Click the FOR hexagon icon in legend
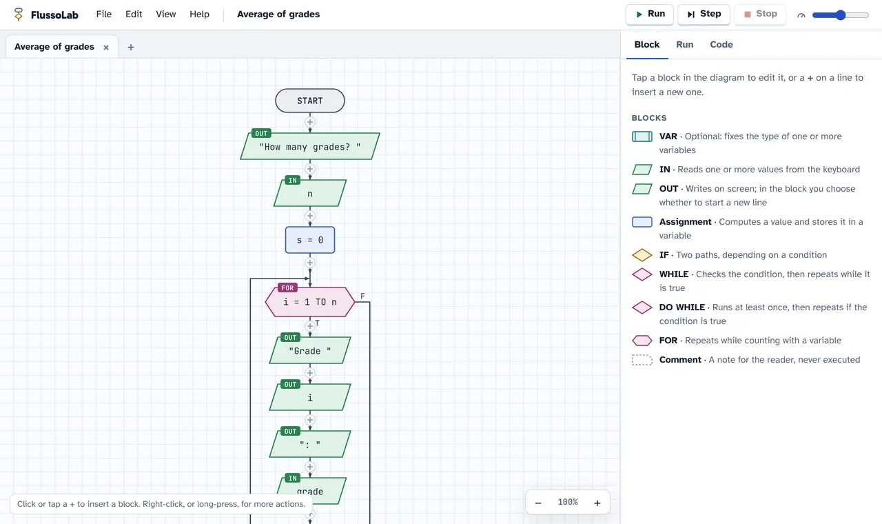 tap(642, 341)
